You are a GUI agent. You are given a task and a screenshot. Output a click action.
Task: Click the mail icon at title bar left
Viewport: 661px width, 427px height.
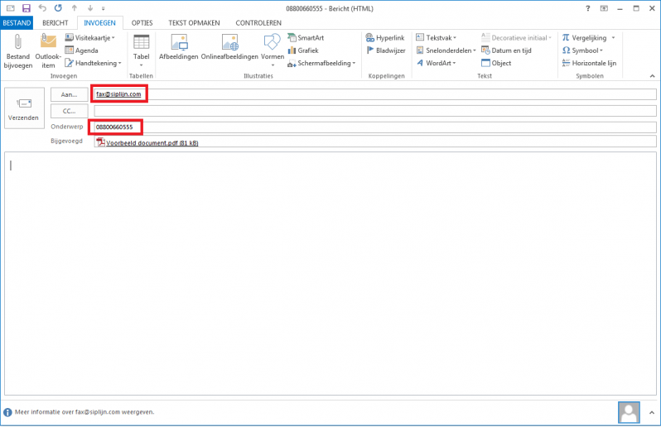pos(10,8)
